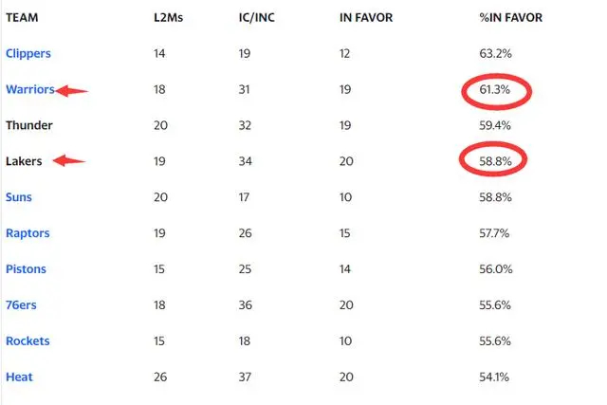Click the Suns team link
The height and width of the screenshot is (405, 607).
19,197
